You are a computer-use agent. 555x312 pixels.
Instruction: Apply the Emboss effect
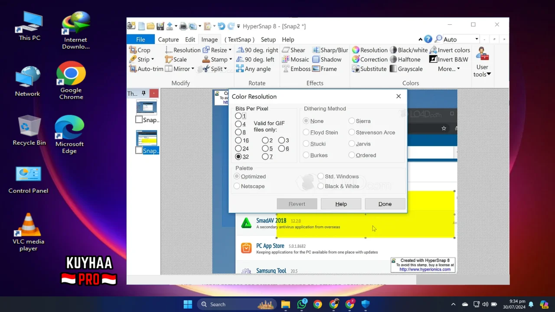(296, 69)
